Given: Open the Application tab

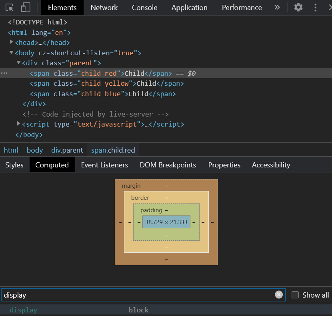Looking at the screenshot, I should [190, 8].
